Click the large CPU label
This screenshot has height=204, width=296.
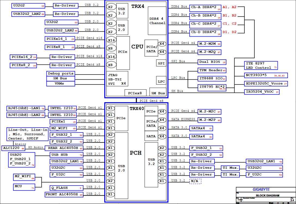[137, 47]
